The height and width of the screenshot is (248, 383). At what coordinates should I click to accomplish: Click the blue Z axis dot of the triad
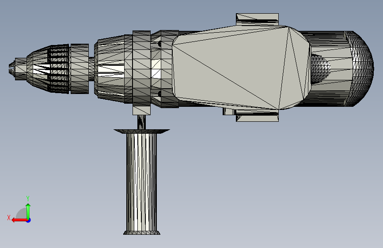click(x=29, y=220)
